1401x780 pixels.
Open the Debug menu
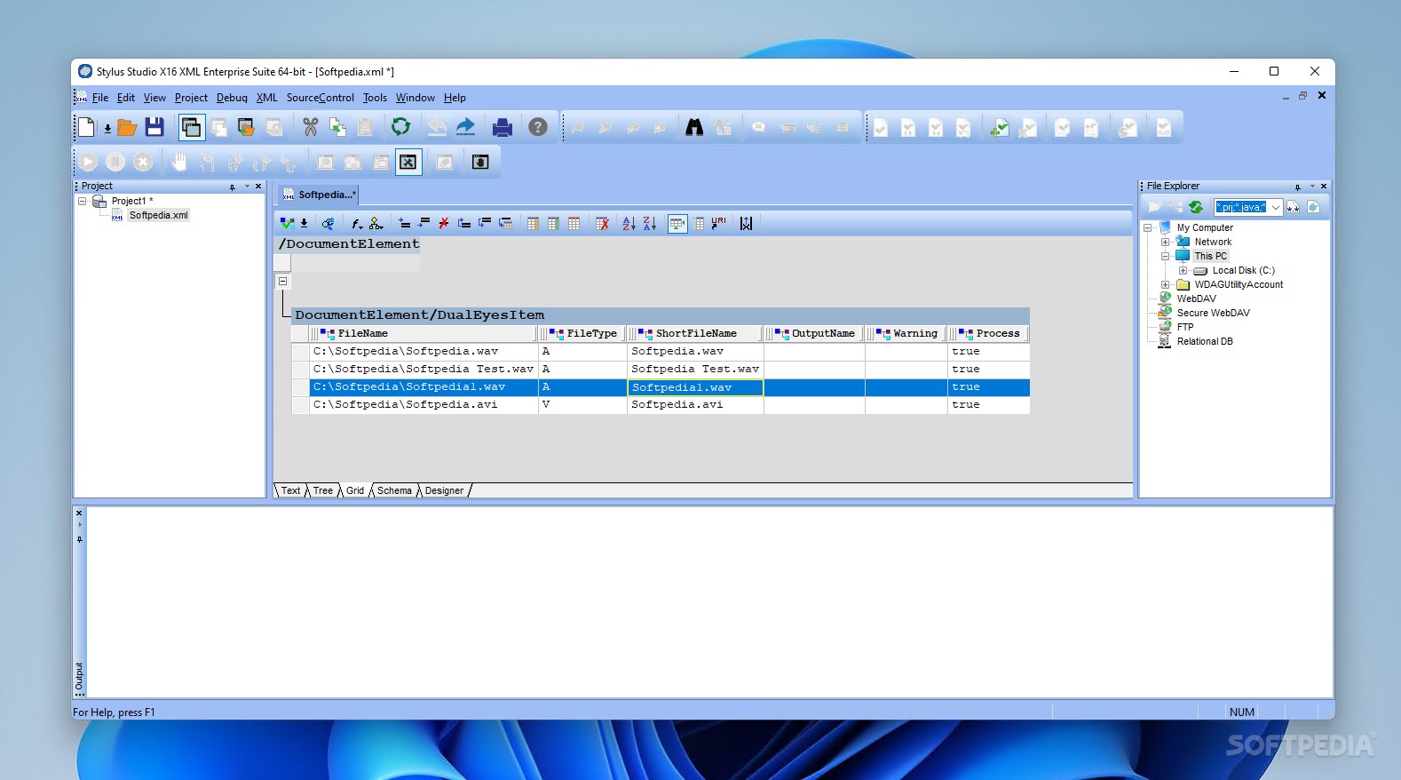pos(232,98)
